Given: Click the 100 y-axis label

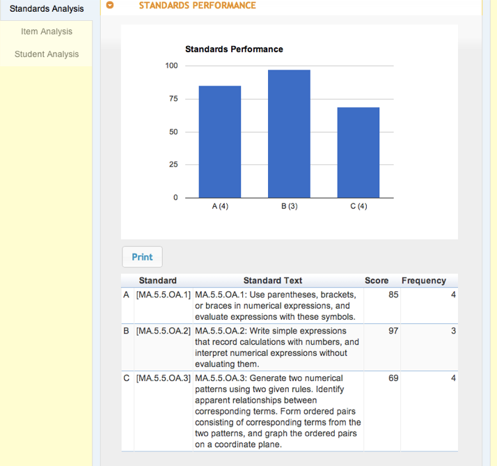Looking at the screenshot, I should (x=171, y=65).
